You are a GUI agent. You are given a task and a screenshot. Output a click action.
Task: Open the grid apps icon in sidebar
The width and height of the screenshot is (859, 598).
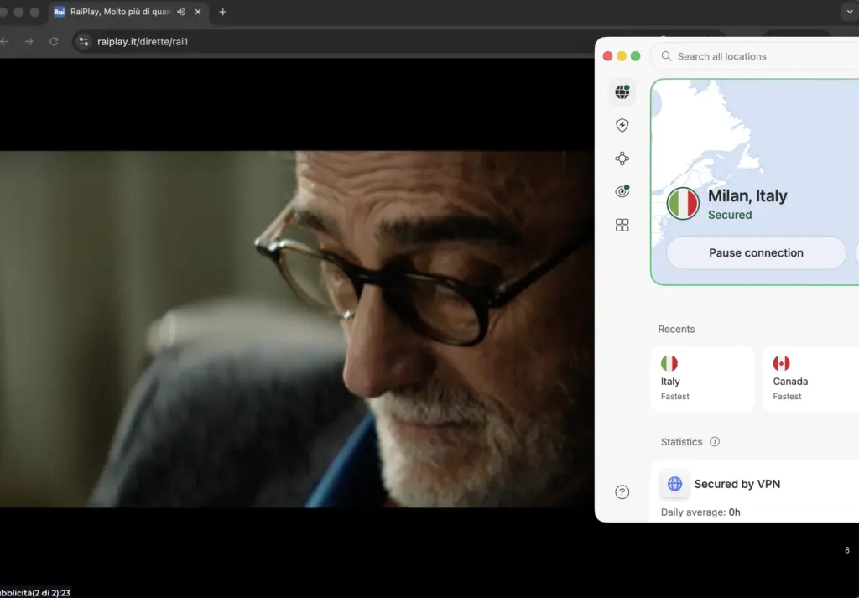click(622, 225)
